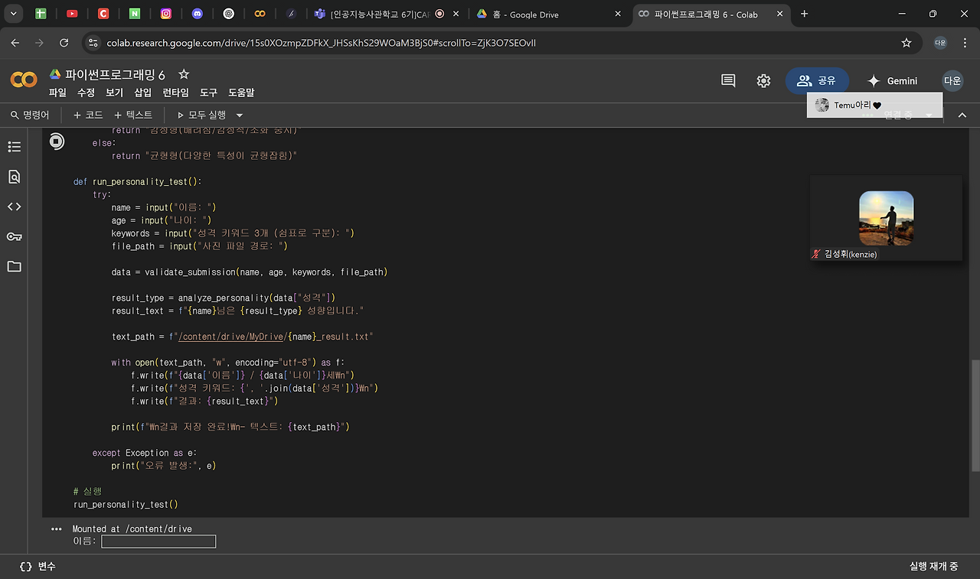
Task: Close the Teams 인공지능사관학교 tab
Action: [x=457, y=14]
